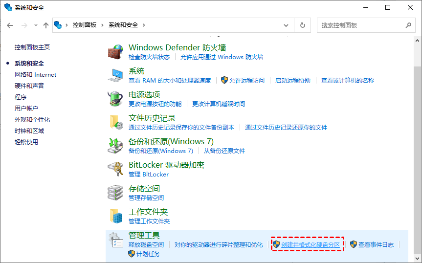Viewport: 422px width, 263px height.
Task: Click 查看 RAM 的大小和处理器速度 link
Action: point(170,80)
